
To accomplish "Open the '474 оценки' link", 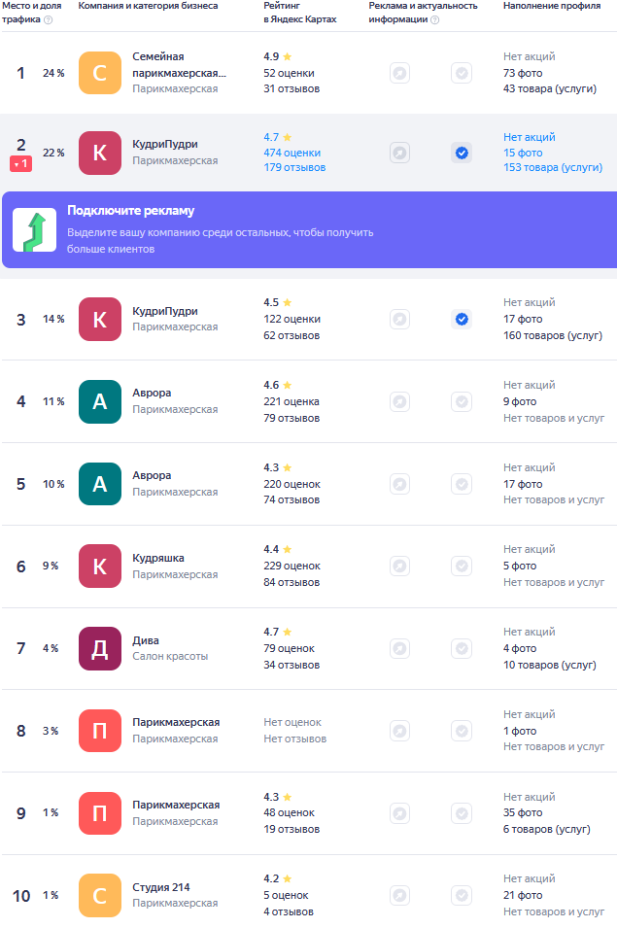I will (292, 153).
